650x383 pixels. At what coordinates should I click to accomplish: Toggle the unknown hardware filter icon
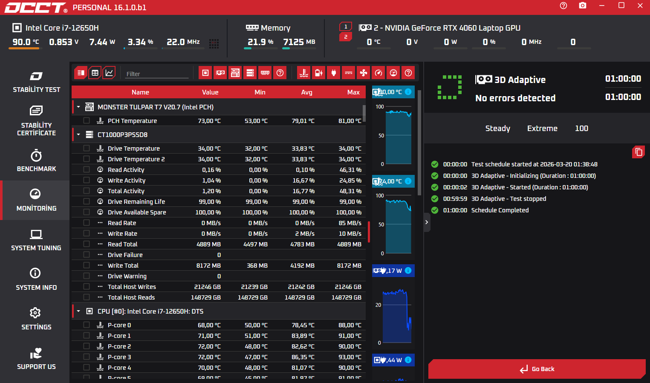(280, 73)
